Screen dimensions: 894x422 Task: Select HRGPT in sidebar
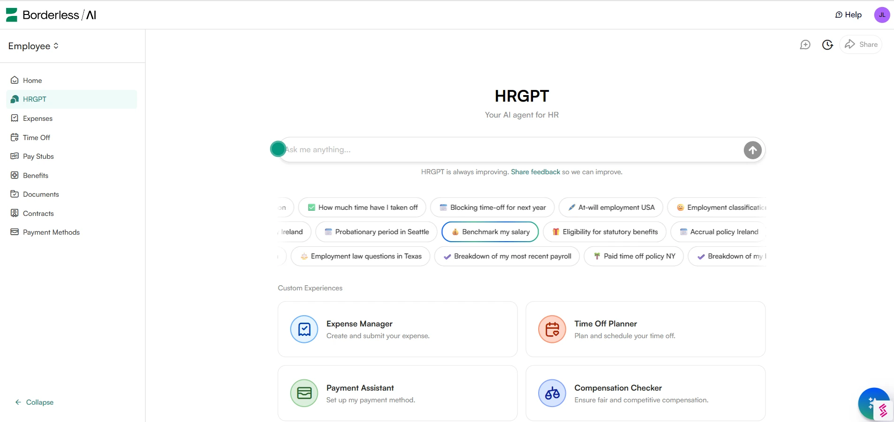click(72, 99)
